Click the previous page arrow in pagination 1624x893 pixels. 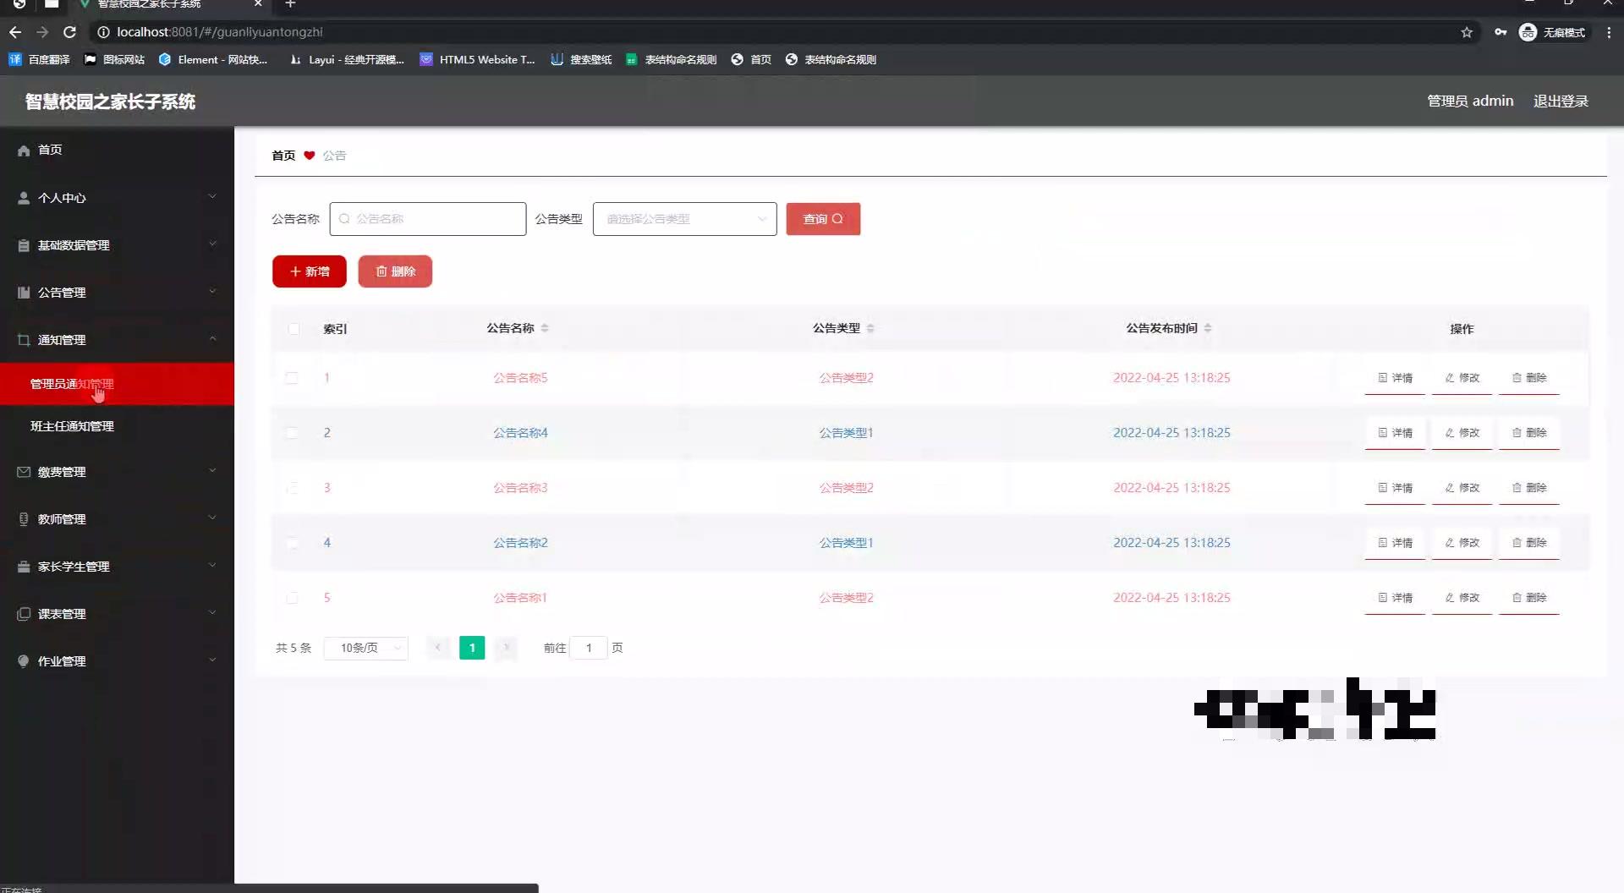coord(438,648)
